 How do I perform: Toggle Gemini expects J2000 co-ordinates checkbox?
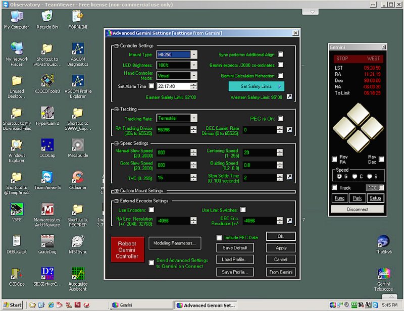(281, 65)
